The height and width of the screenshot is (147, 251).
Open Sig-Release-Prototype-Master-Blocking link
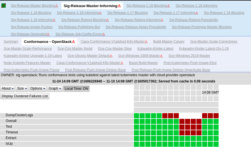click(202, 27)
